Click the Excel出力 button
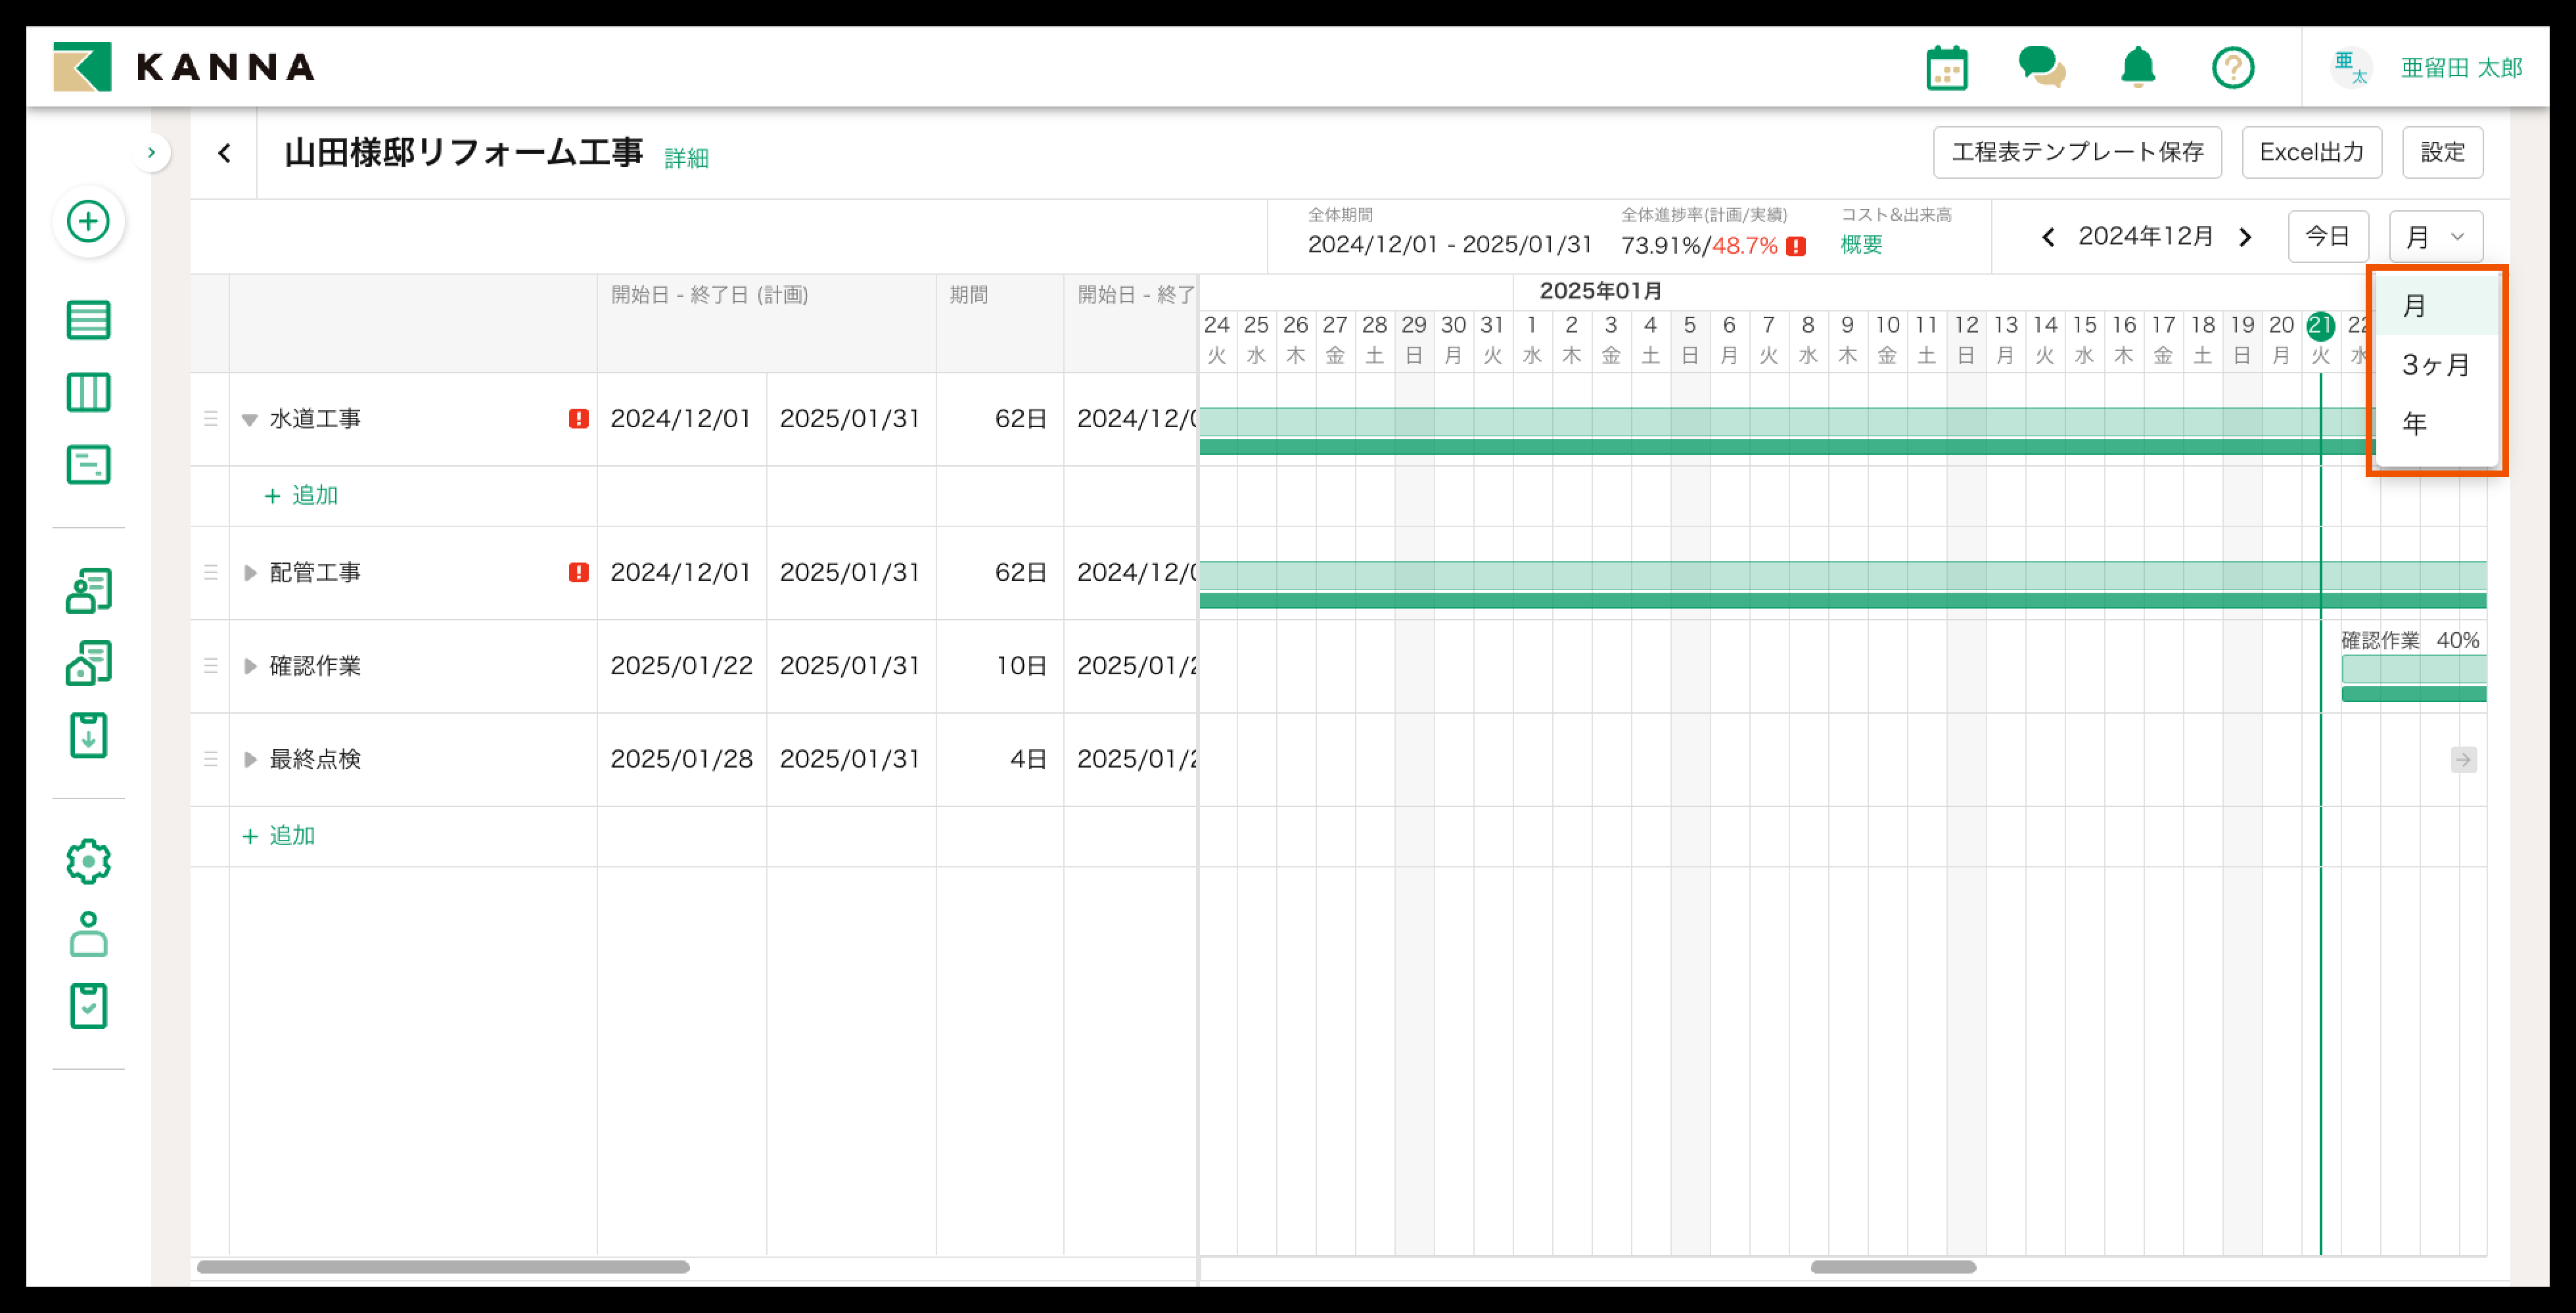The image size is (2576, 1313). [2311, 152]
